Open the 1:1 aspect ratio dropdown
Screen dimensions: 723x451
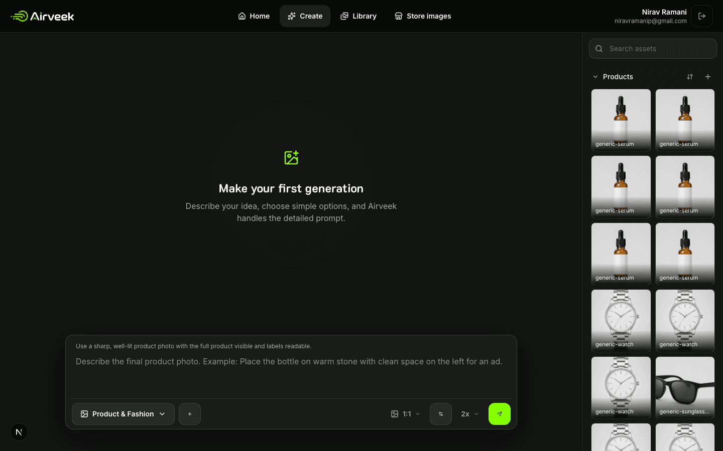(406, 414)
